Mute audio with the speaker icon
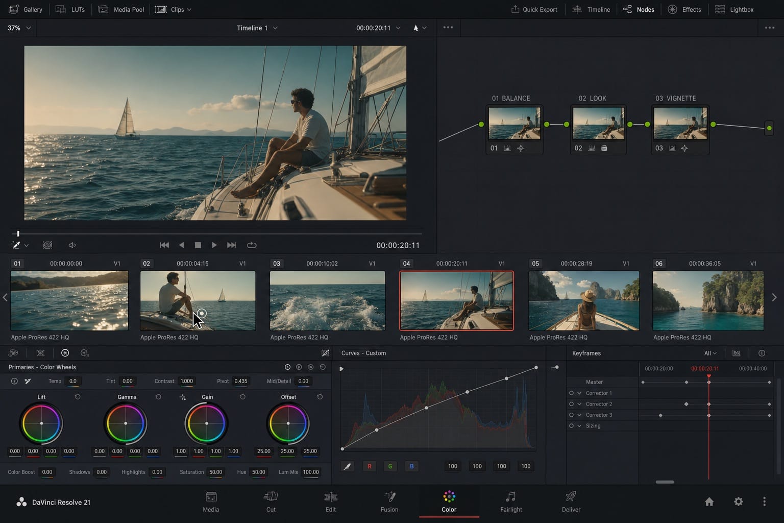This screenshot has width=784, height=523. point(72,245)
